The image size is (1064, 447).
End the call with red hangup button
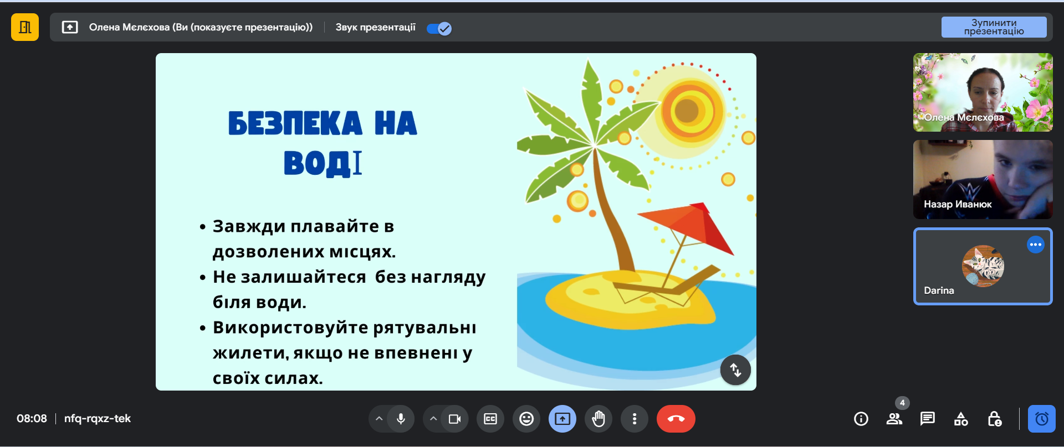pos(676,419)
